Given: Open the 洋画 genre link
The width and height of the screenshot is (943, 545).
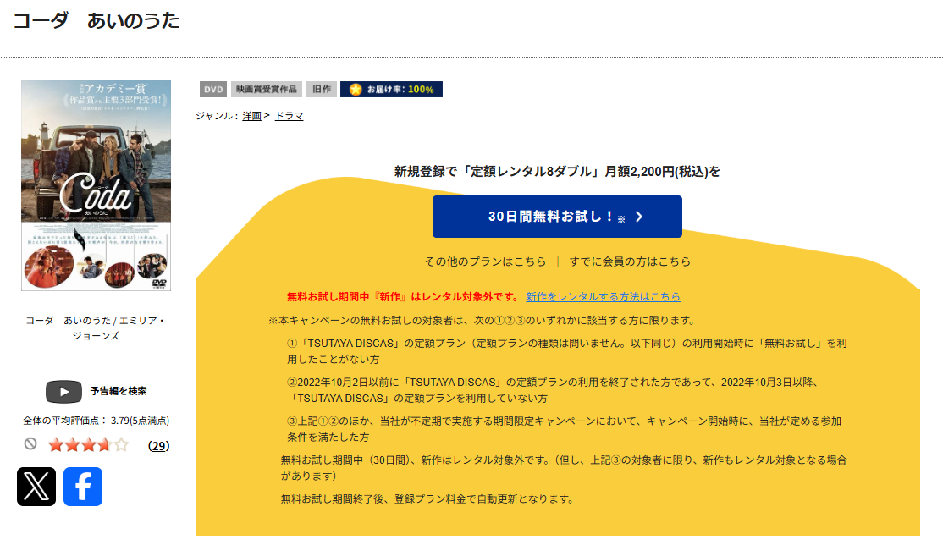Looking at the screenshot, I should (252, 116).
